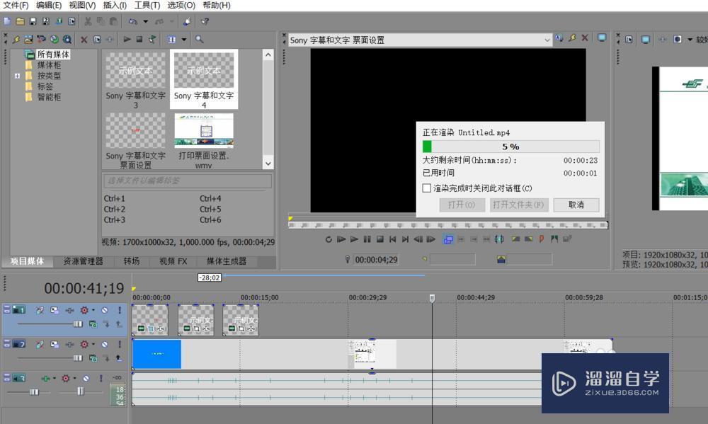The width and height of the screenshot is (708, 424).
Task: Open the 文件(F) menu
Action: (16, 6)
